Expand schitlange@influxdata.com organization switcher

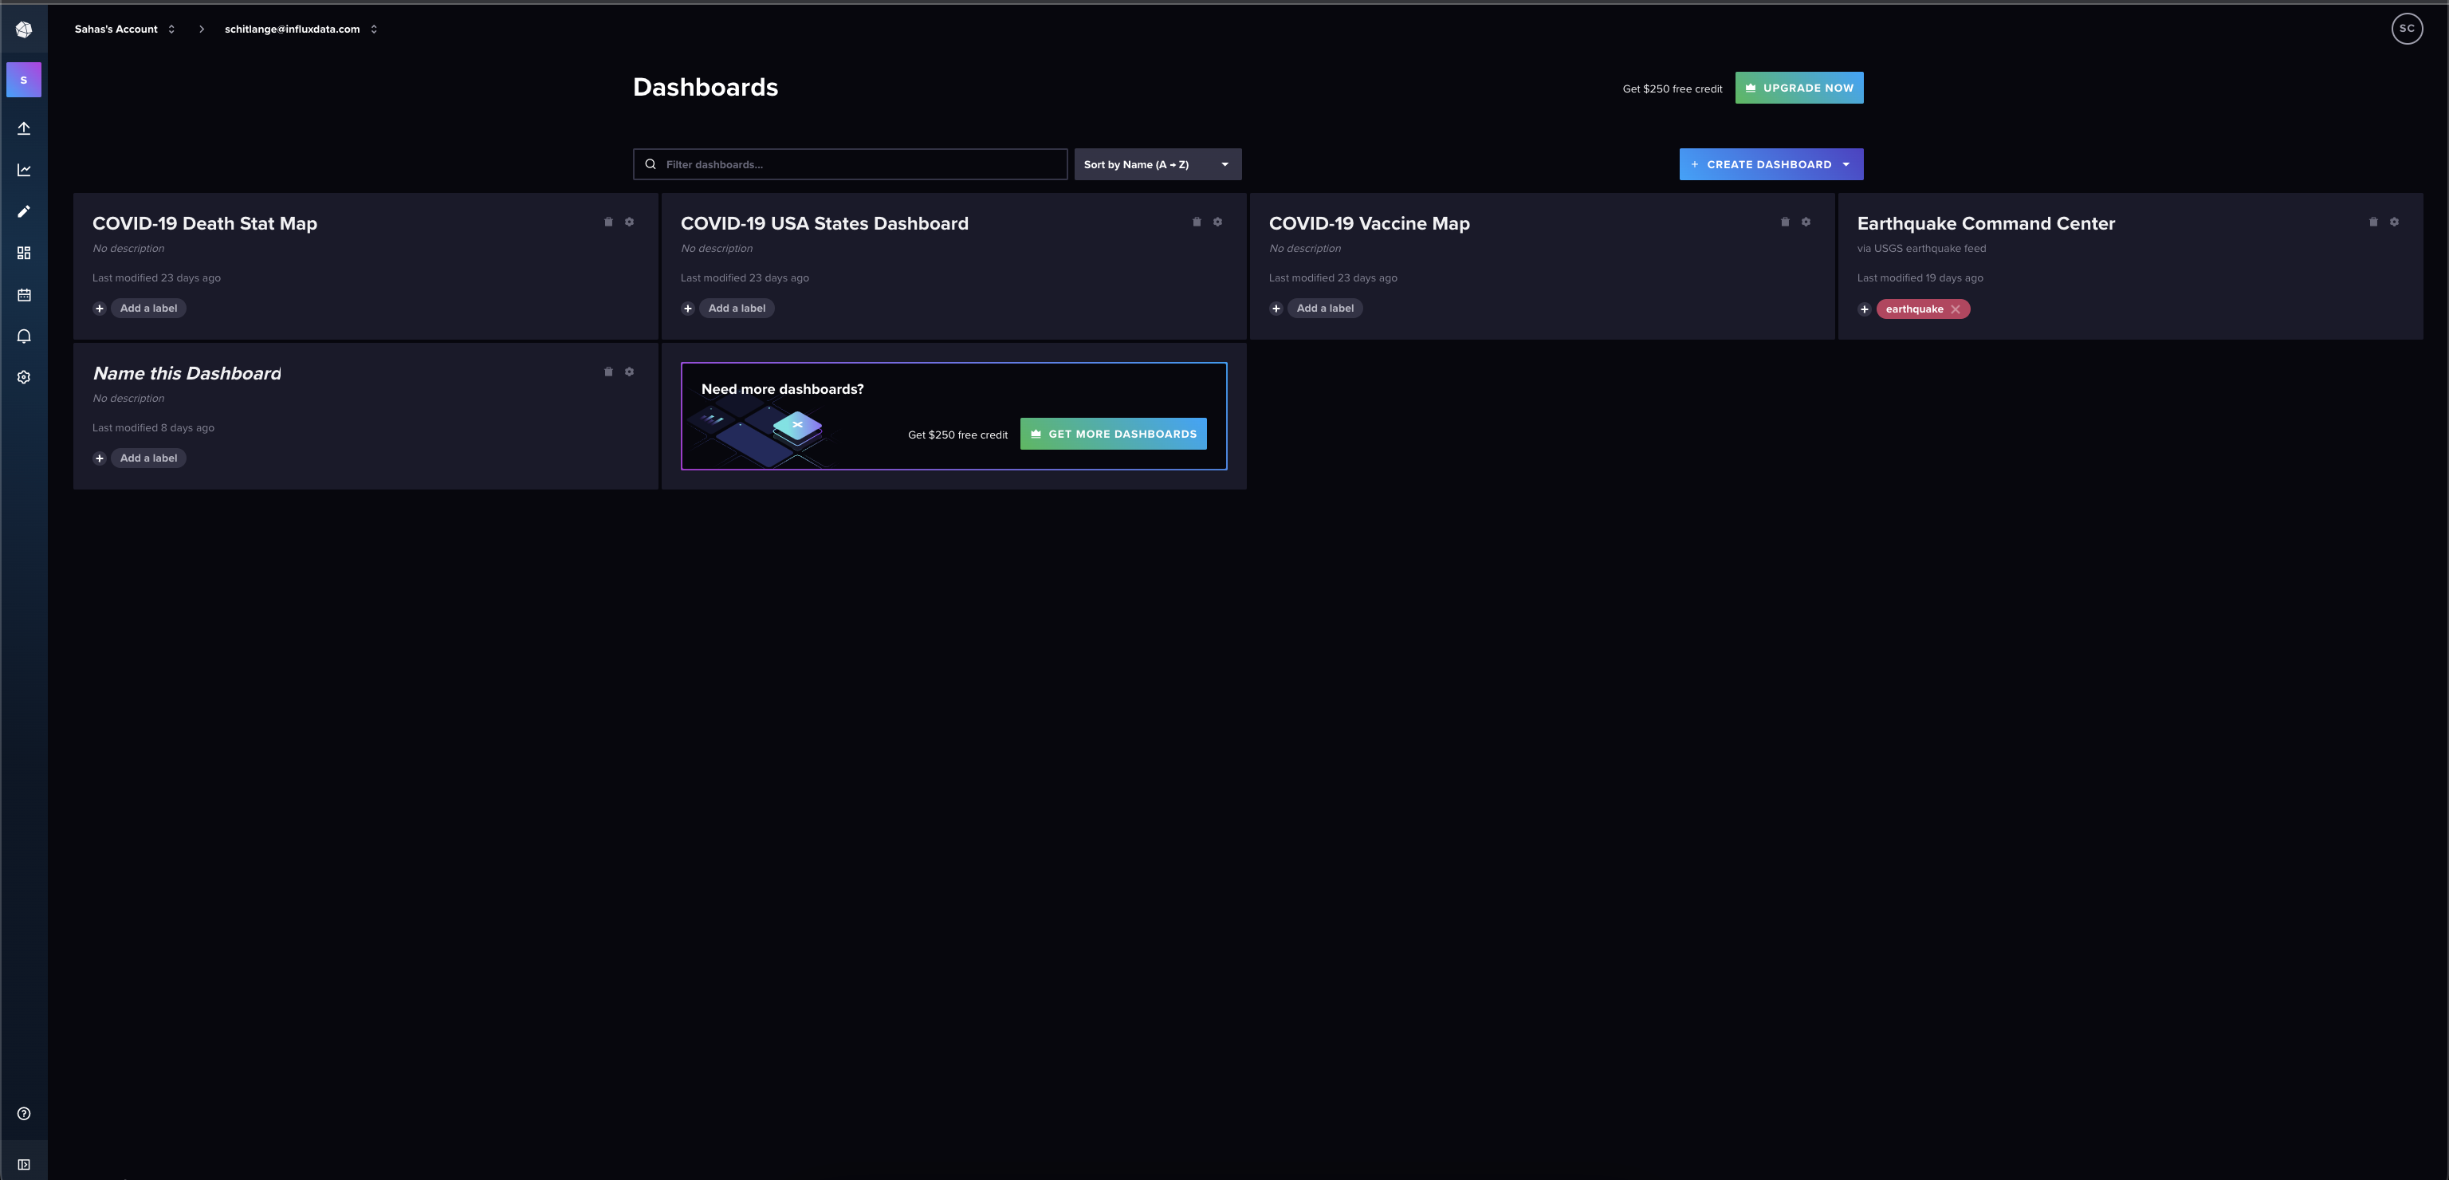click(301, 29)
